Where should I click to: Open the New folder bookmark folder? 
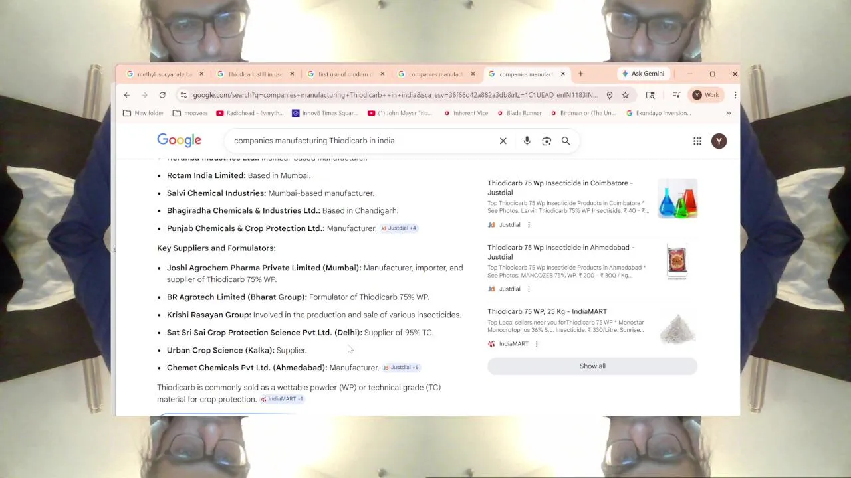point(143,113)
